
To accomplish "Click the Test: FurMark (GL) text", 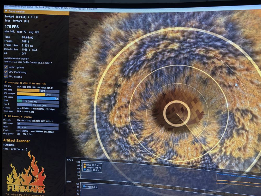I will [x=17, y=21].
